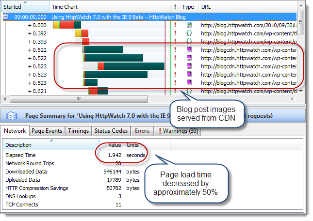Select the blog.httpwatch.com/2010/09/30 URL row
This screenshot has height=221, width=313.
[x=249, y=25]
